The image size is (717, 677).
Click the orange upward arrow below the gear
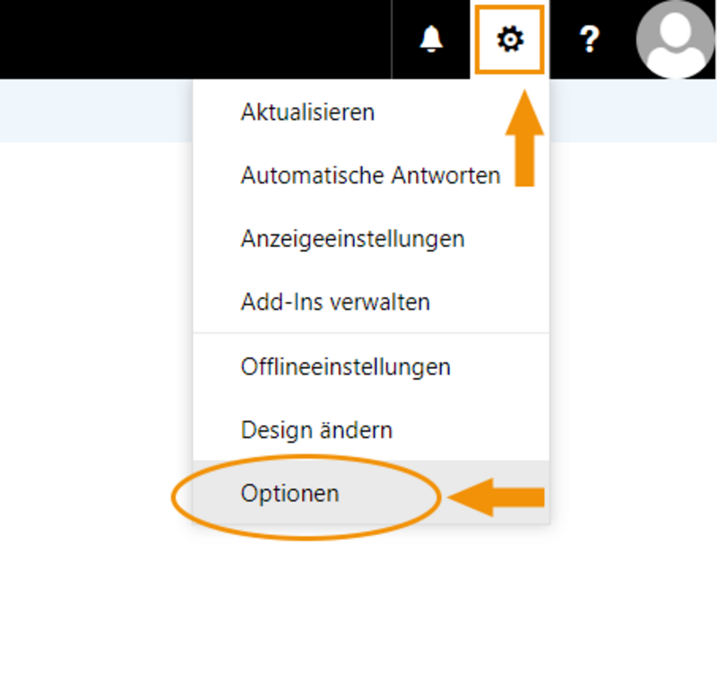524,138
